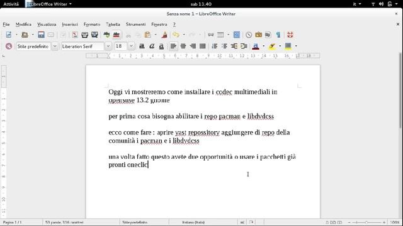Click the email document envelope icon

point(51,35)
